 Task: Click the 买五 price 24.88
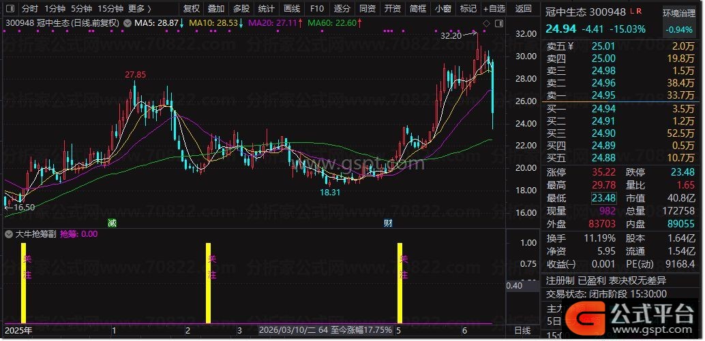[604, 157]
